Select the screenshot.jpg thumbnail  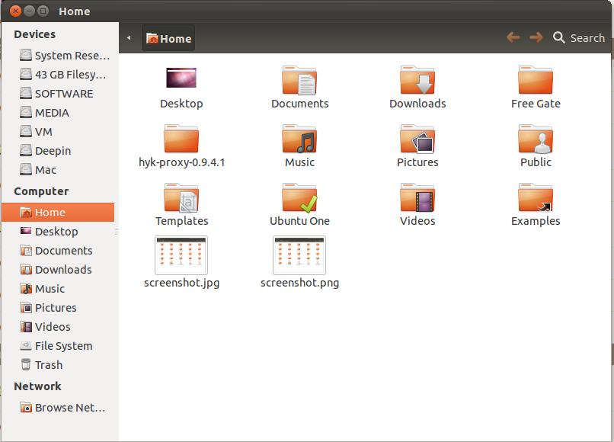pyautogui.click(x=181, y=255)
